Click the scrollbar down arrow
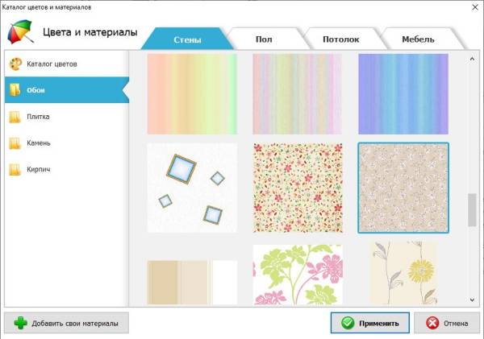The width and height of the screenshot is (484, 339). 472,300
